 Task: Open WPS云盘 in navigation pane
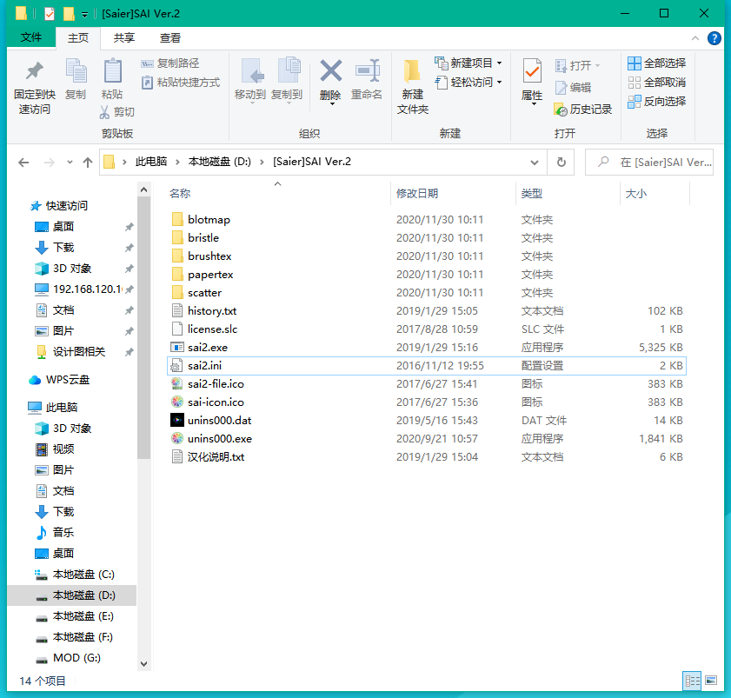(68, 380)
